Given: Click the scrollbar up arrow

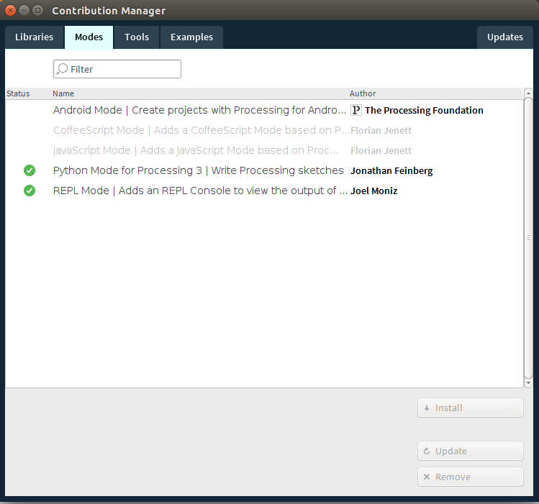Looking at the screenshot, I should [x=528, y=93].
